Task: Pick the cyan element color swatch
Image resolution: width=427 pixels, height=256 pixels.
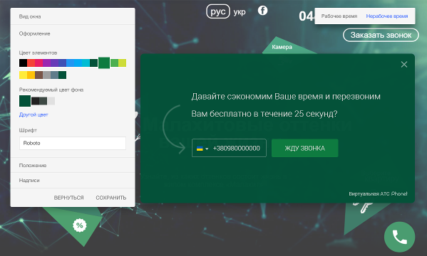Action: pos(86,63)
